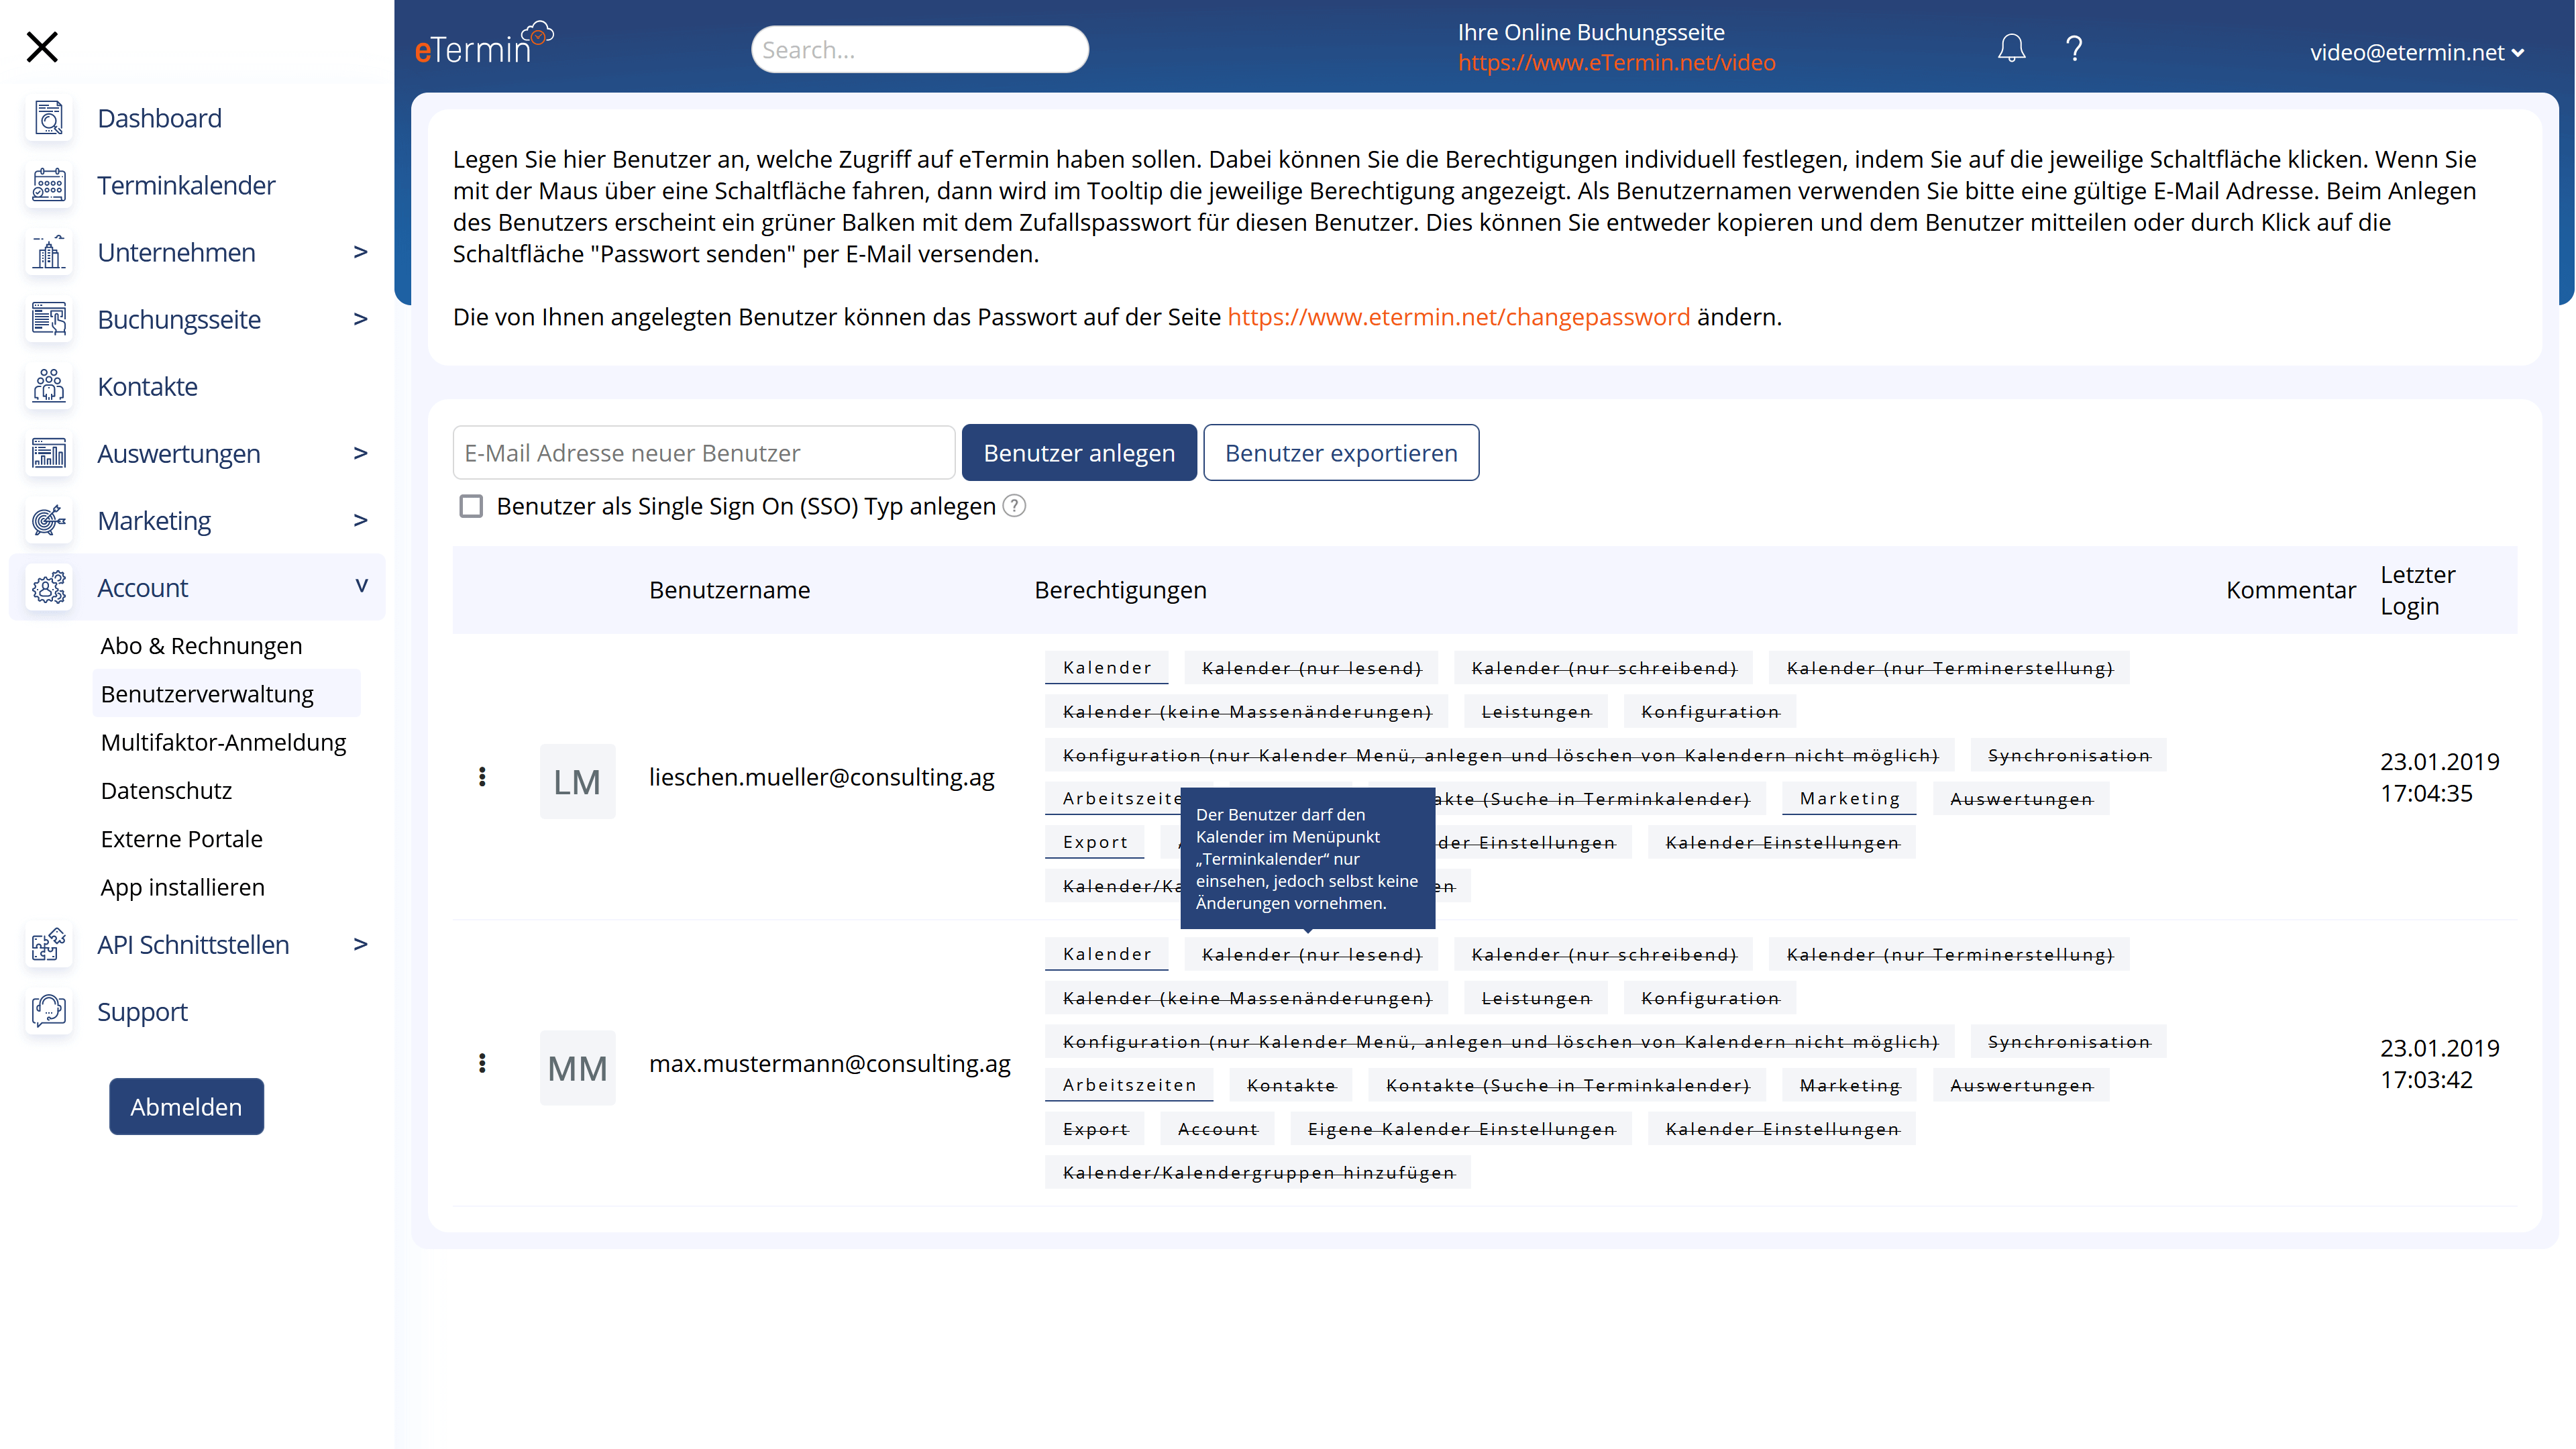Focus the Search field
This screenshot has height=1449, width=2576.
point(919,49)
